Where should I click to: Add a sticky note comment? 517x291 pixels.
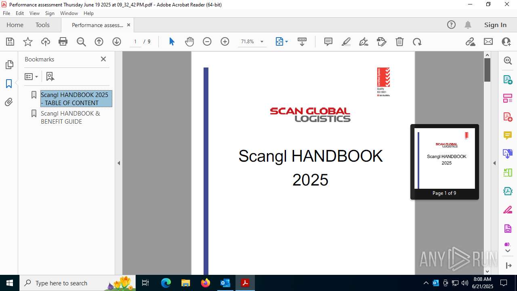(328, 42)
